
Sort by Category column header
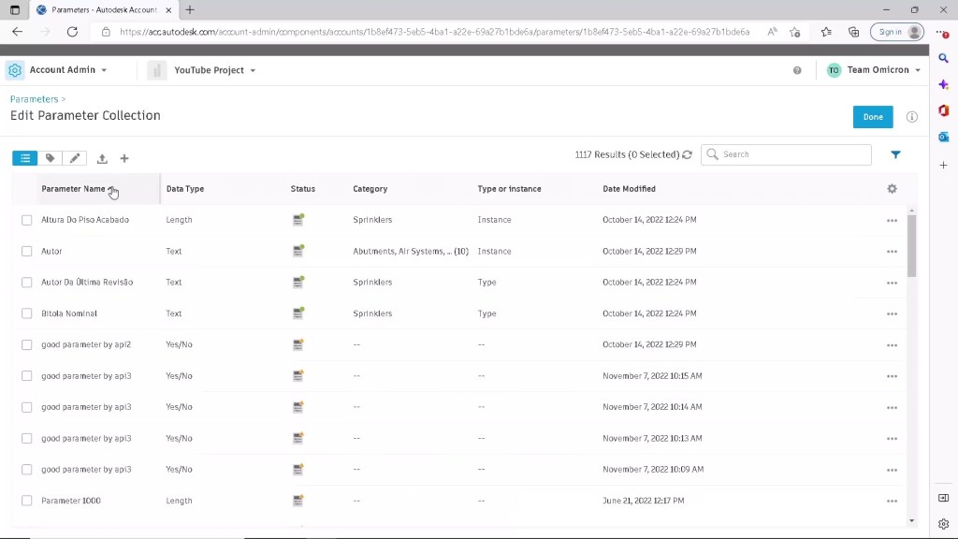[x=370, y=189]
